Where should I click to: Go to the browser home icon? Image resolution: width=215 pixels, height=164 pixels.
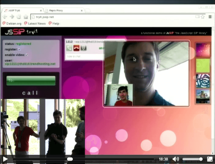click(26, 17)
